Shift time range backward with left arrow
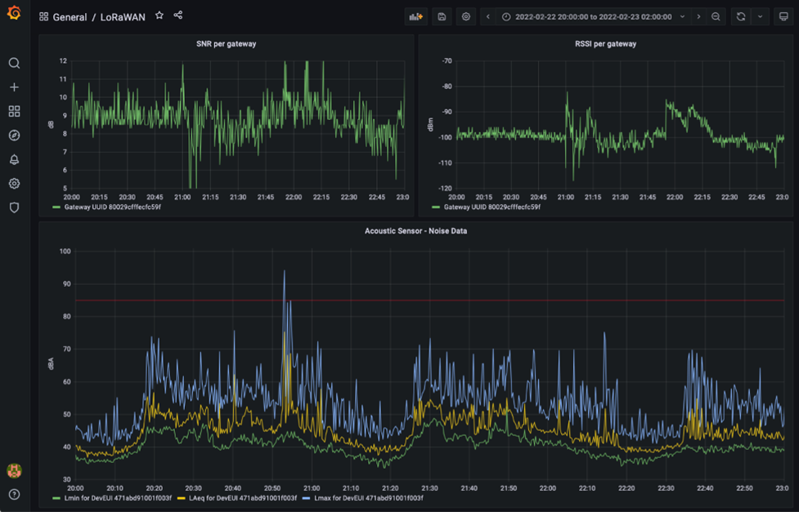799x512 pixels. pyautogui.click(x=488, y=16)
